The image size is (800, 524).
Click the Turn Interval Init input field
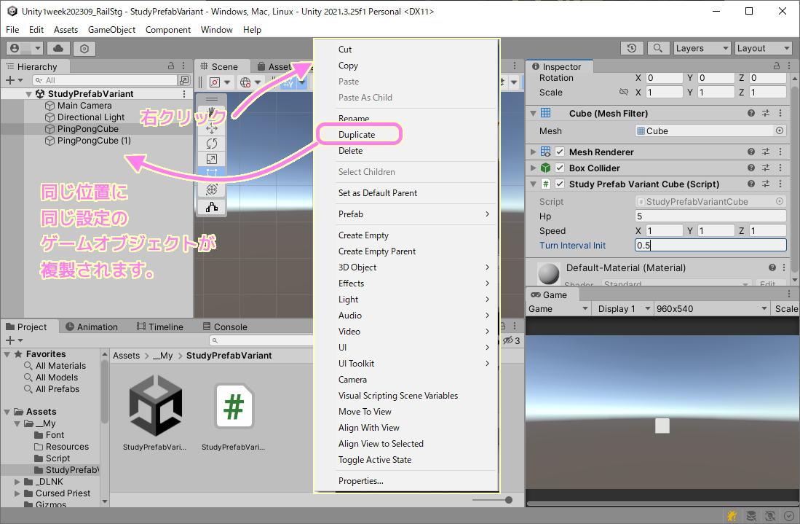point(710,246)
